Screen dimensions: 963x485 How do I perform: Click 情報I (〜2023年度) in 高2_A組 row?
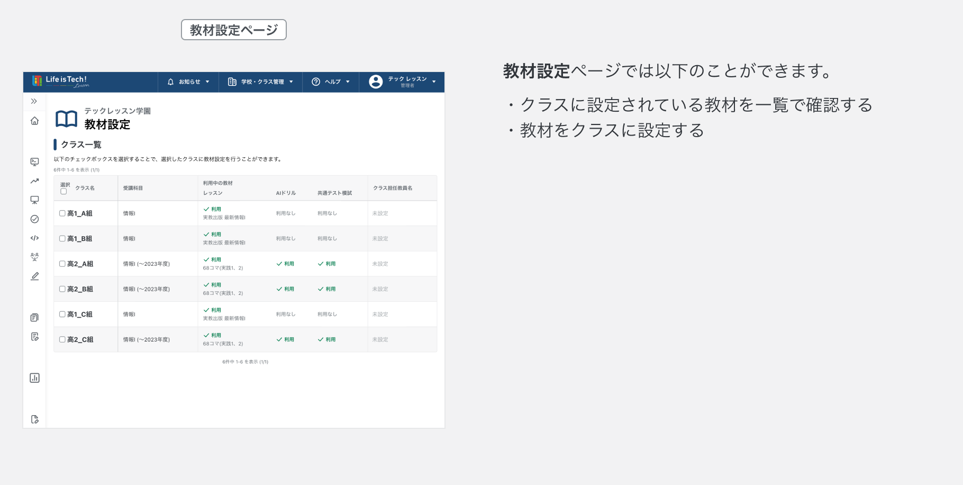coord(147,264)
